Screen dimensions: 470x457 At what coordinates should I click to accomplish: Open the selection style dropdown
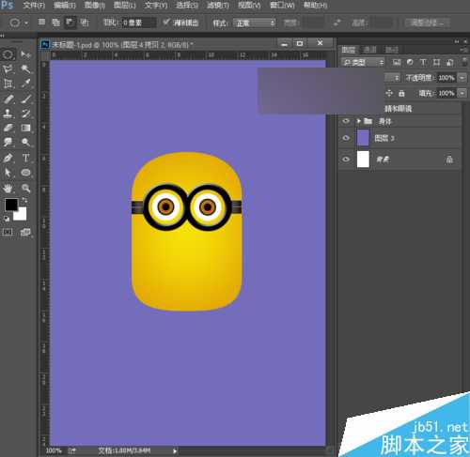[x=255, y=23]
